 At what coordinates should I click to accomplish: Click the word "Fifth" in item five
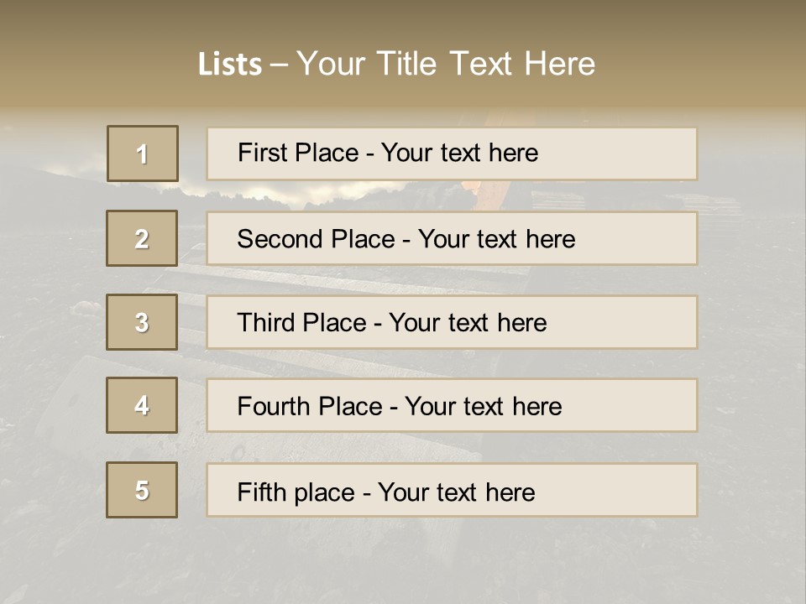click(x=260, y=492)
